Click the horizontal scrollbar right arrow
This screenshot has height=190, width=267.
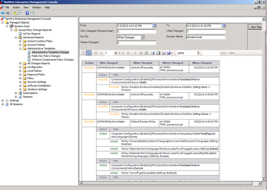click(x=260, y=183)
